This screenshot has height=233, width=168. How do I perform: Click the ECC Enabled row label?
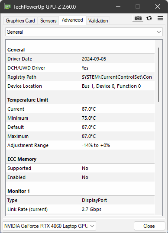(x=16, y=177)
